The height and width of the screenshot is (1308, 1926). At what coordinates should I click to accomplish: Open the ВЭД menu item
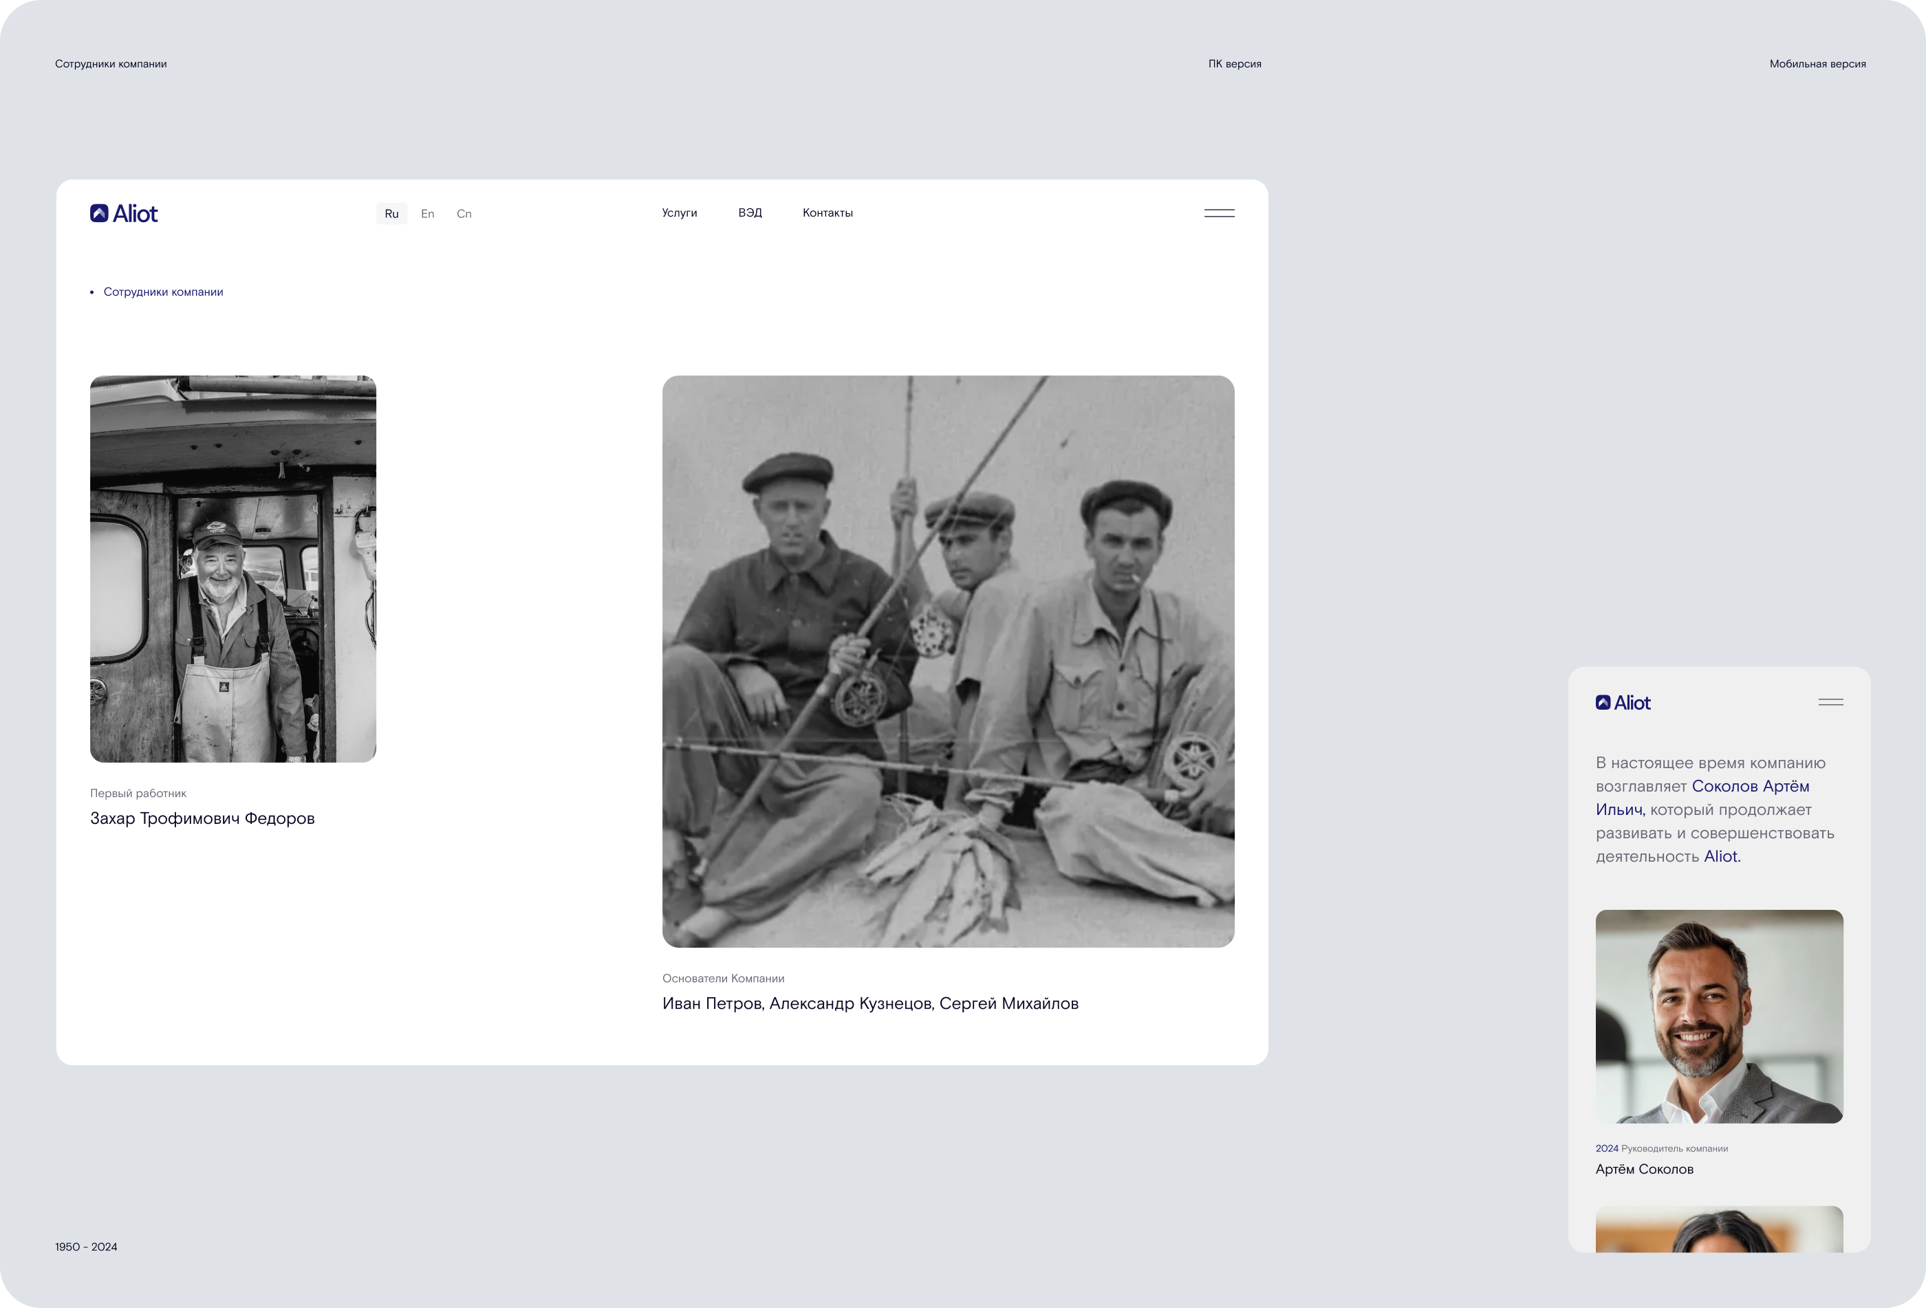pos(749,213)
